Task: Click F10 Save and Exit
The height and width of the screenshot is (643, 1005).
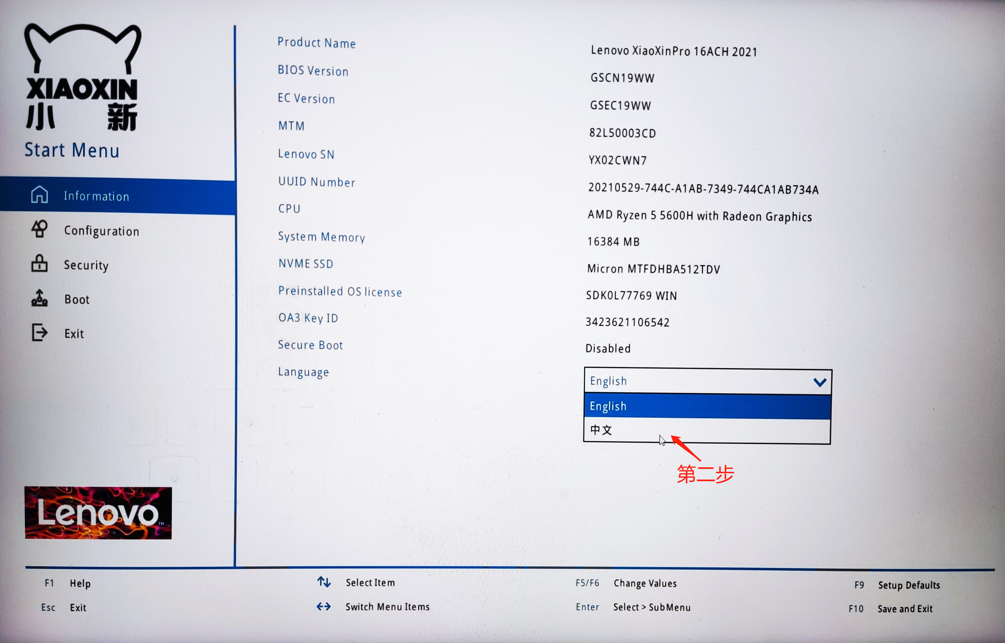Action: coord(890,609)
